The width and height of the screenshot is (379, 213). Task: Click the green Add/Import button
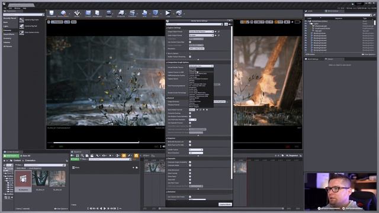pos(11,156)
